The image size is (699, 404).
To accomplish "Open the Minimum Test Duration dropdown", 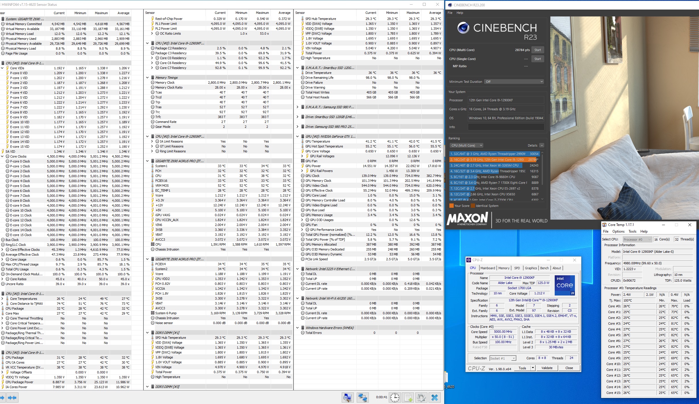I will click(x=514, y=82).
